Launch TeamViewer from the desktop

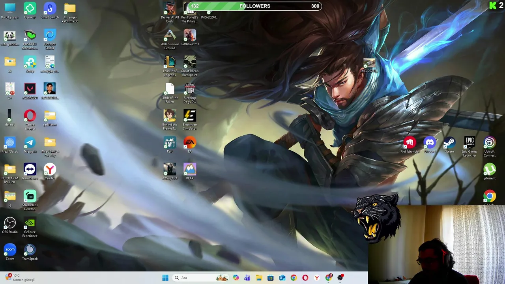30,172
